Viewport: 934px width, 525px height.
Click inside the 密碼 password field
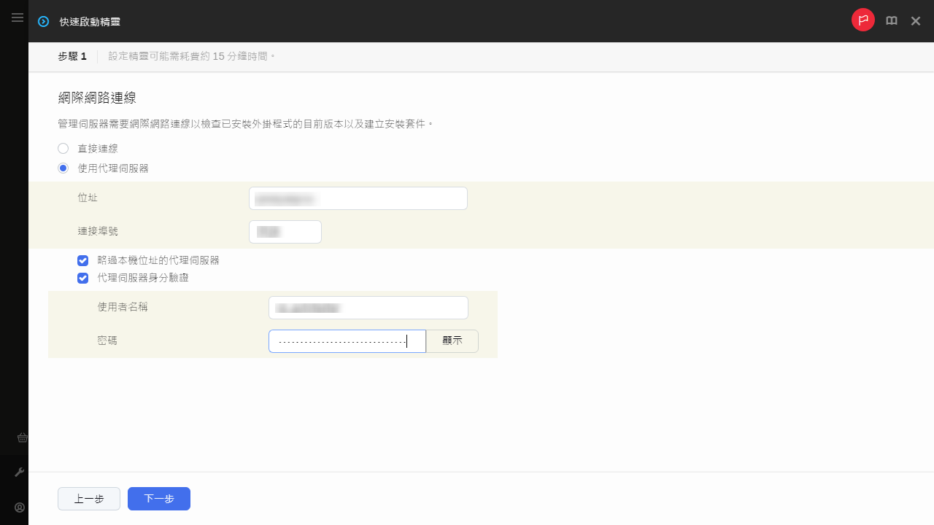(x=347, y=341)
